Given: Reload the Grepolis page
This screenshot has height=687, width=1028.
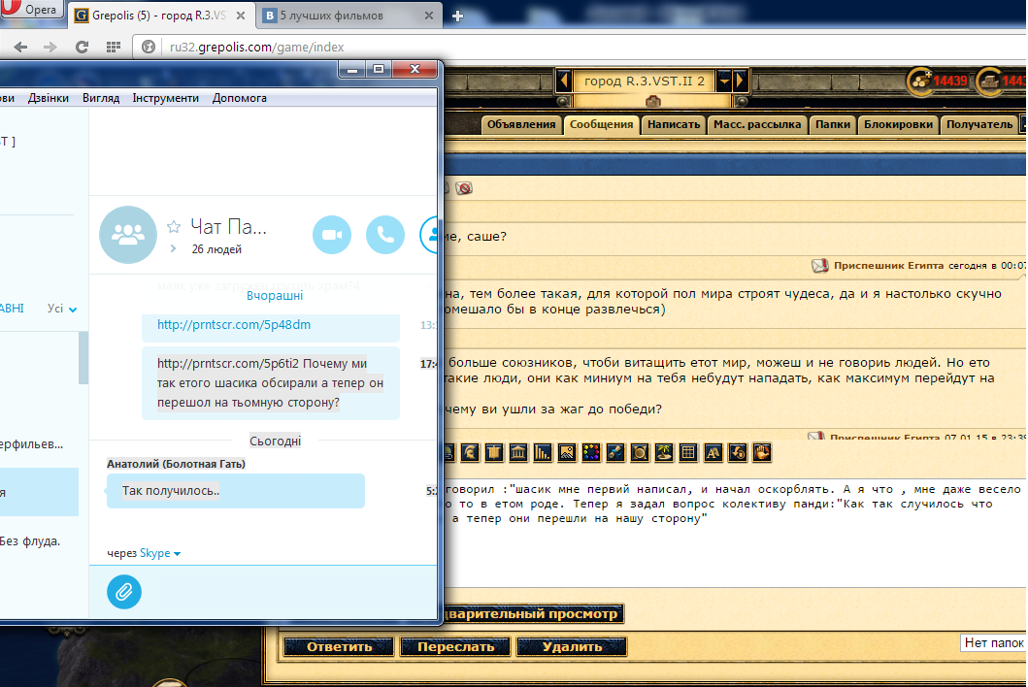Looking at the screenshot, I should coord(82,48).
